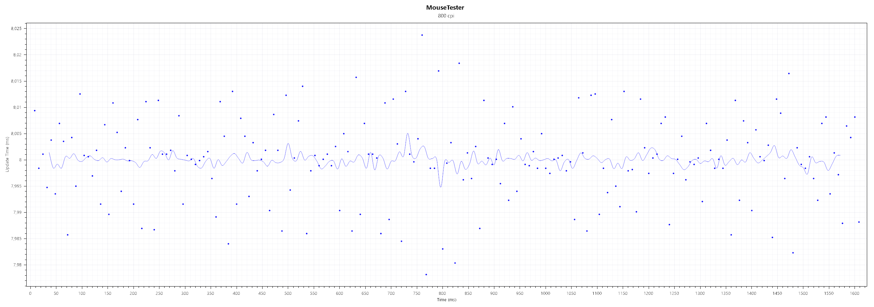The width and height of the screenshot is (874, 307).
Task: Click the 8,025 y-axis tick label
Action: pos(16,29)
